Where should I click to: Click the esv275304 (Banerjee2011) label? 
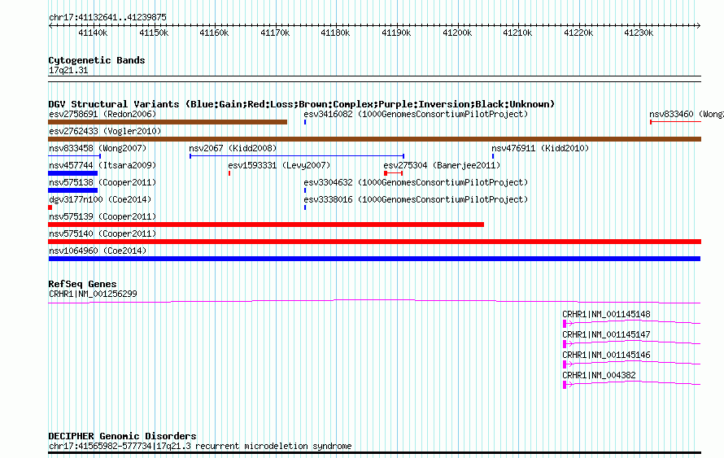click(442, 165)
